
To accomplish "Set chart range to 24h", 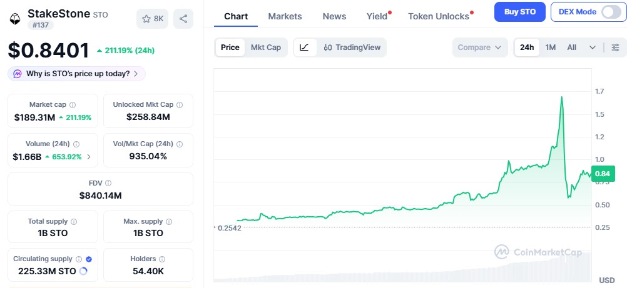I will [527, 47].
